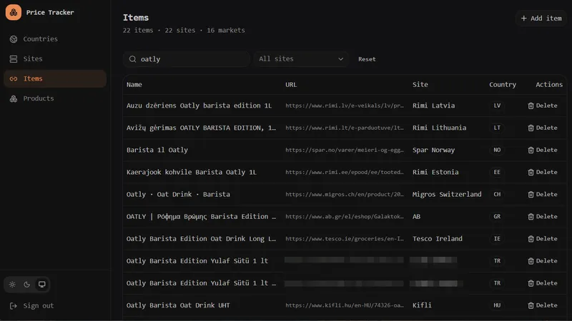Open the rimi.lv item URL
Screen dimensions: 572x321
[345, 106]
